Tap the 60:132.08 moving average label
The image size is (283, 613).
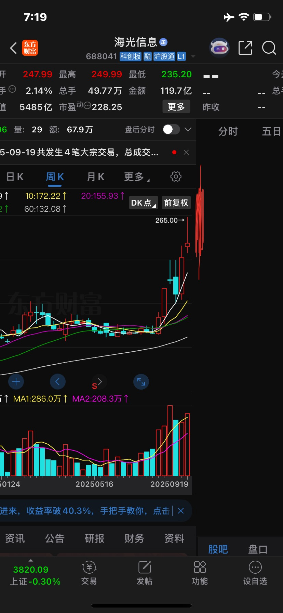coord(45,209)
